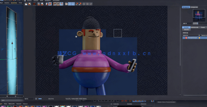
Task: Click the stepper arrows of the bottom zoom field
Action: tap(34, 99)
